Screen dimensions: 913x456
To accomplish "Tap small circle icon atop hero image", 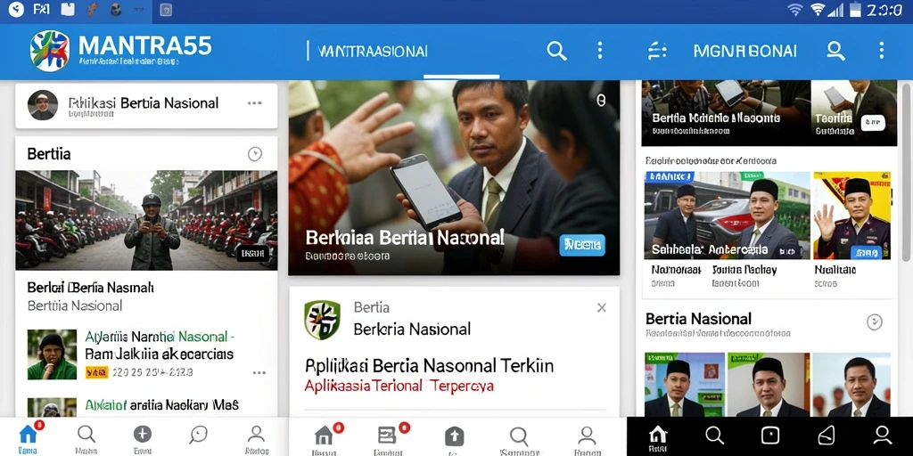I will point(602,101).
